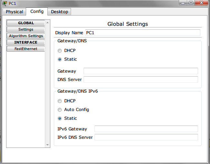210x164 pixels.
Task: Open the Desktop tab
Action: [59, 12]
